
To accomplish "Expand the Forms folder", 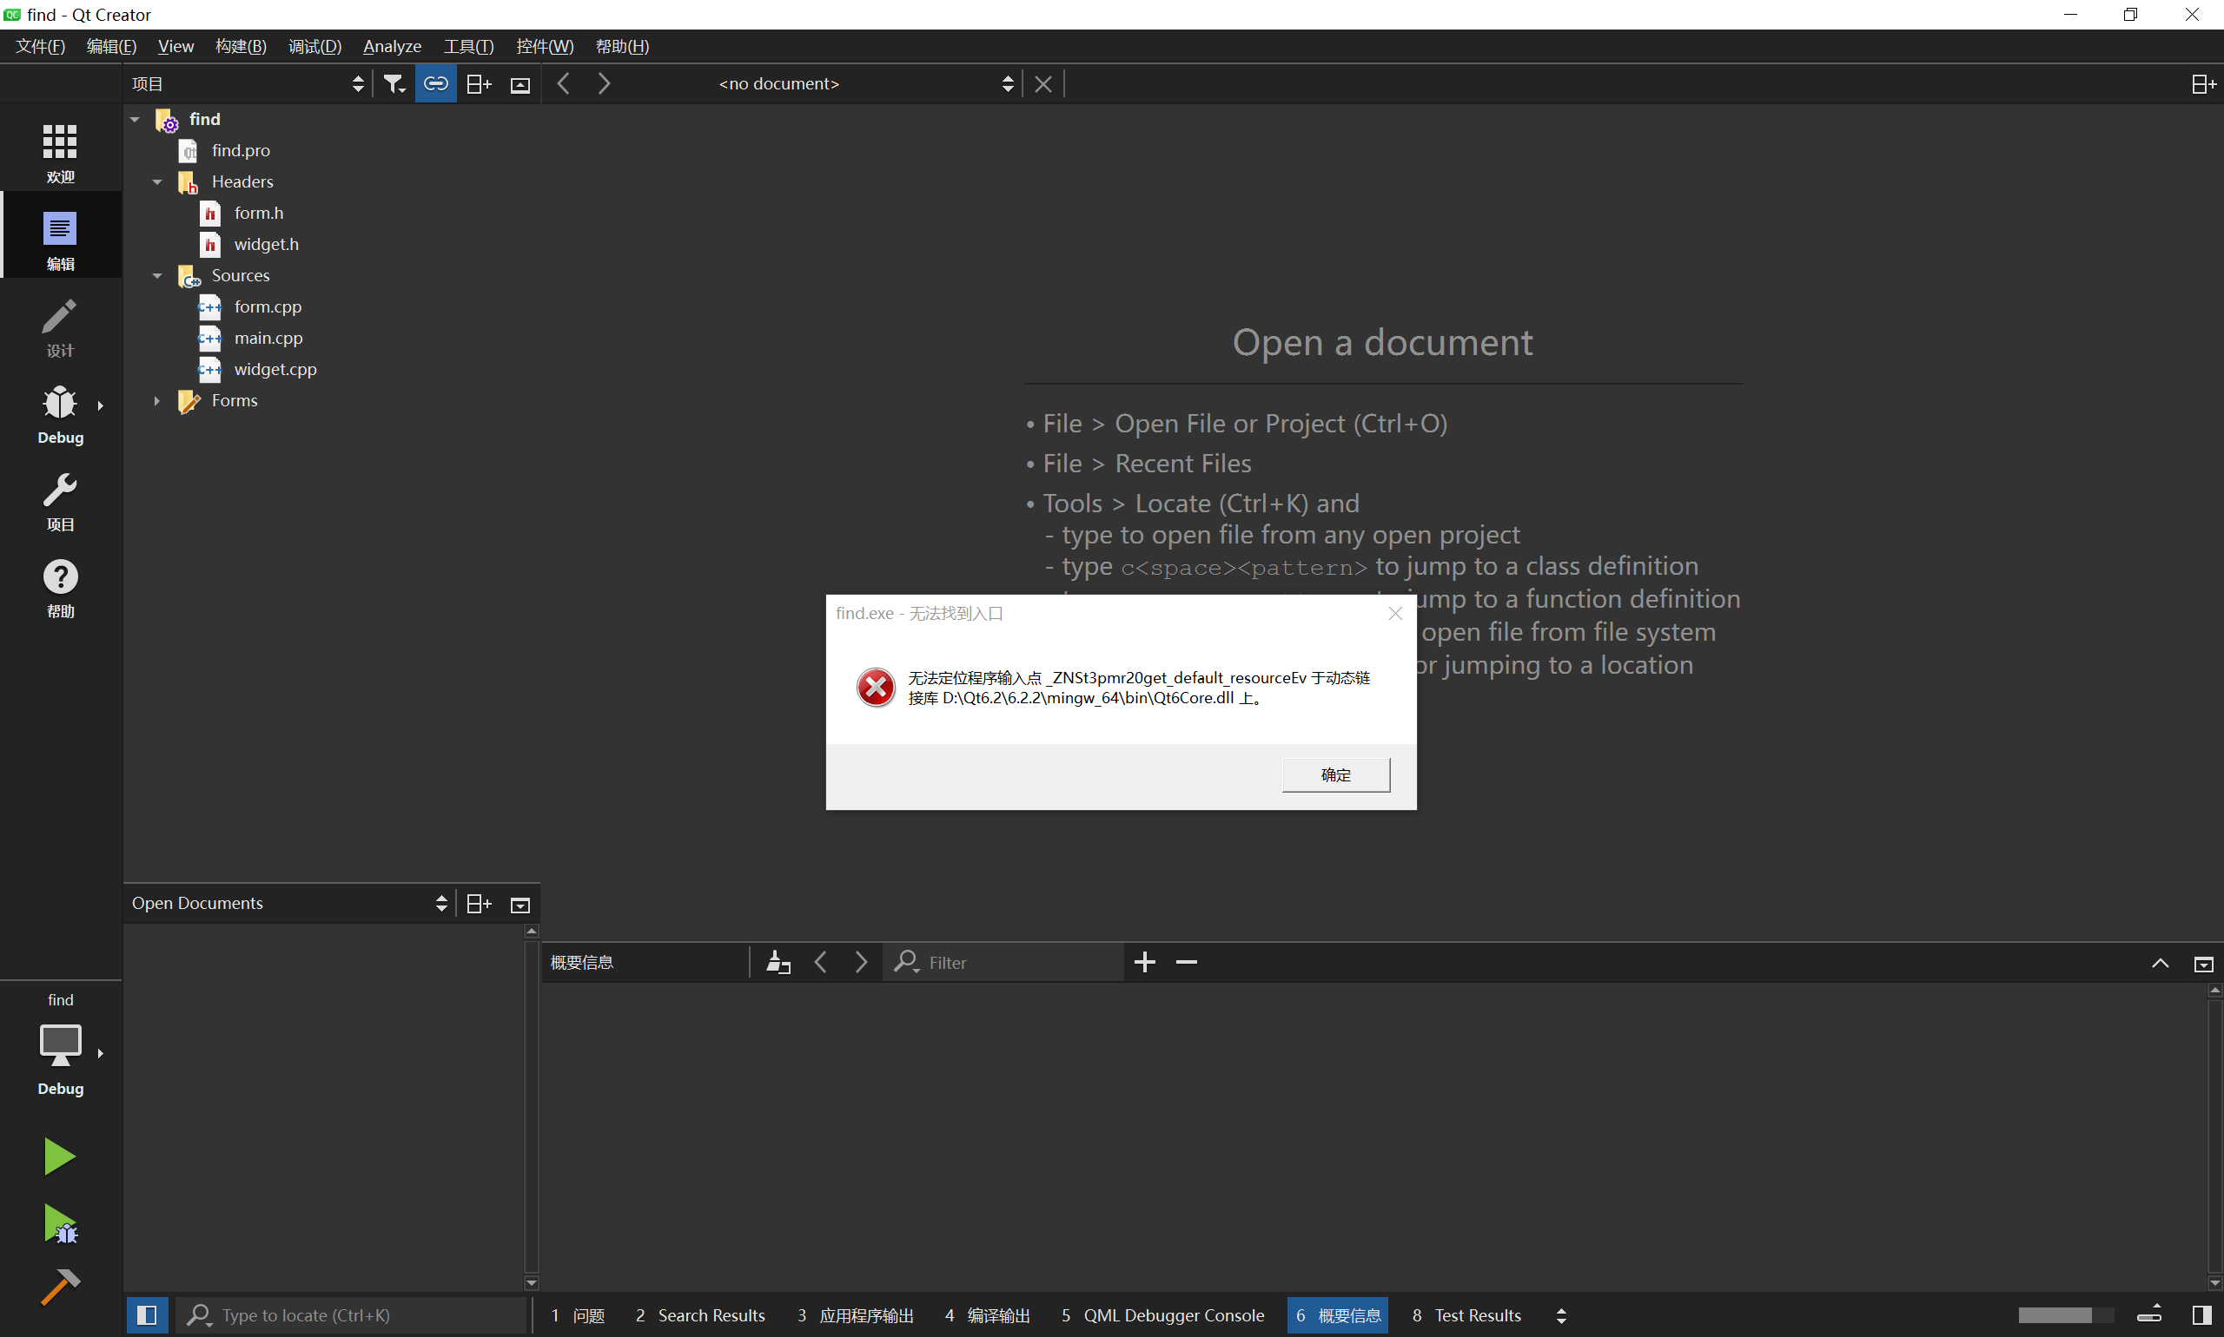I will pos(157,401).
